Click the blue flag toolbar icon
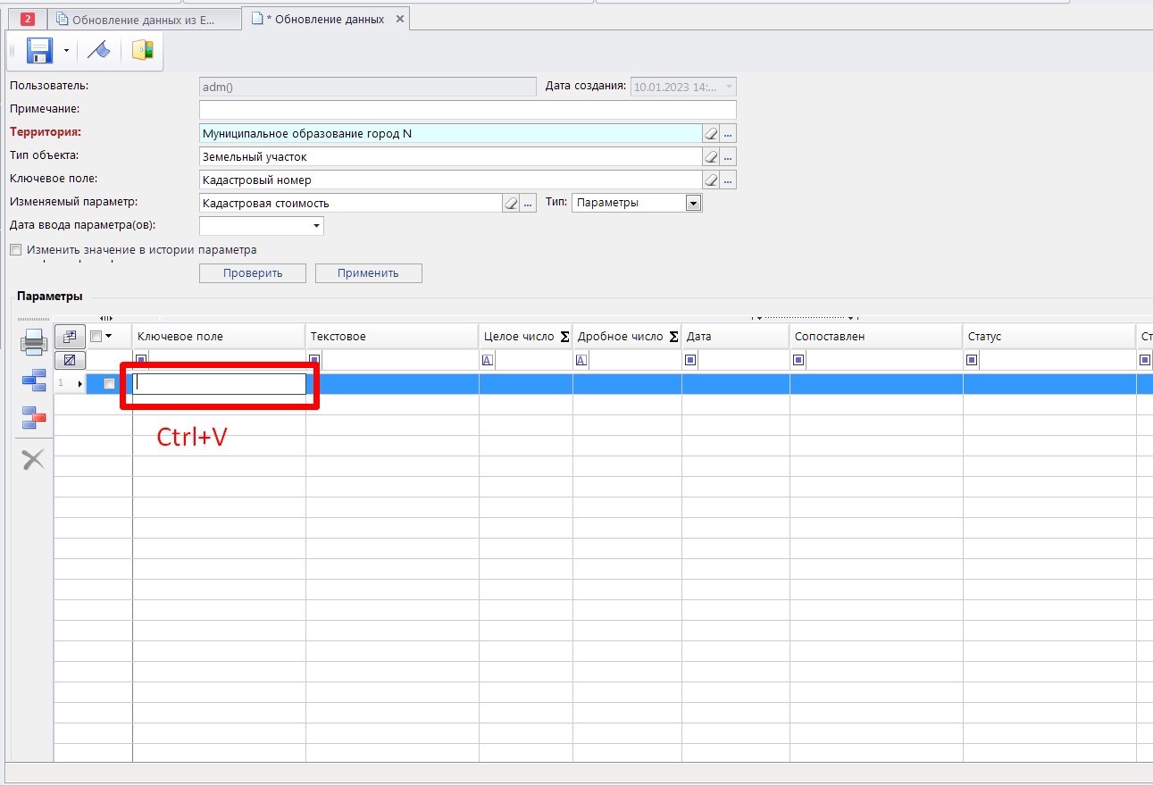The height and width of the screenshot is (786, 1153). click(x=98, y=51)
